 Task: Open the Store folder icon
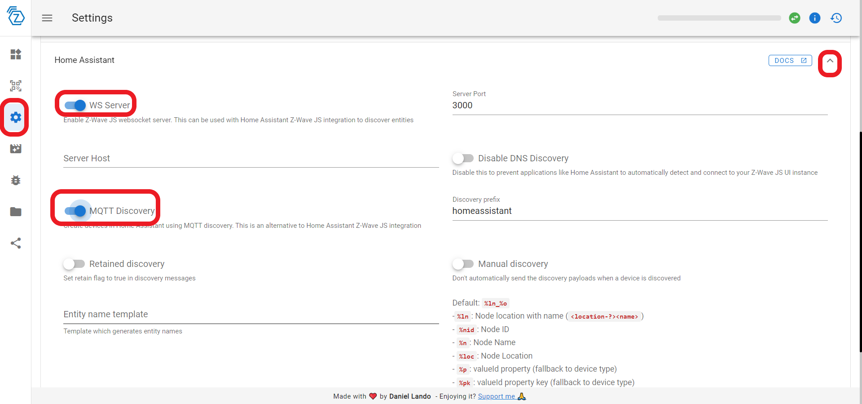click(16, 212)
